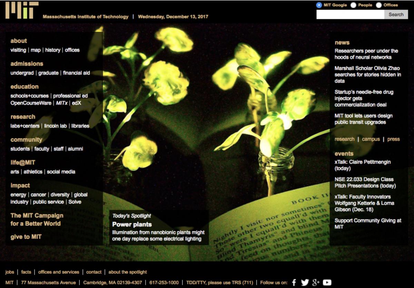
Task: Open the community section heading
Action: click(26, 140)
